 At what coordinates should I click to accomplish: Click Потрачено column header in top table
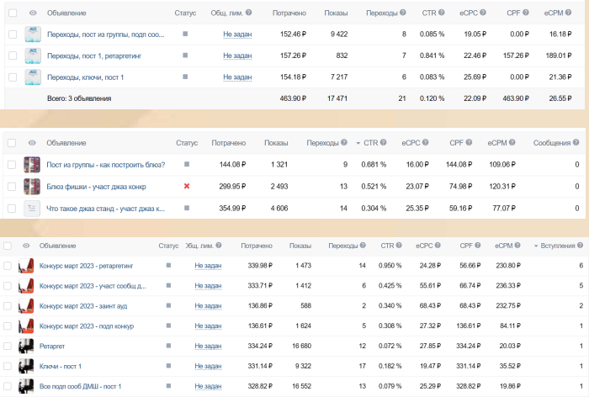(x=289, y=13)
